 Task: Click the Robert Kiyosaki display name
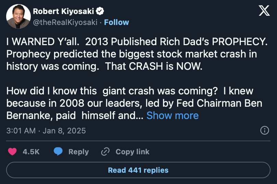63,11
